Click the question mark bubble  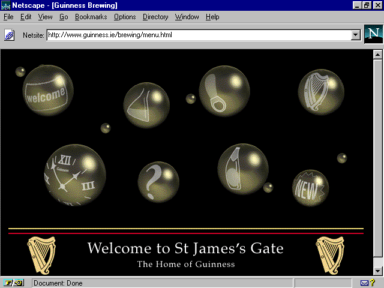(158, 182)
